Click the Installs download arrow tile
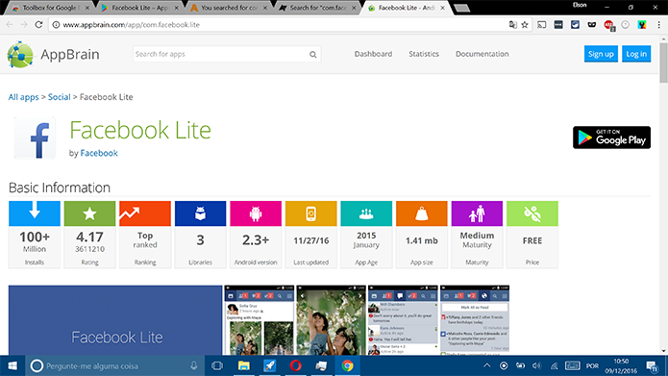The image size is (668, 376). (x=35, y=213)
